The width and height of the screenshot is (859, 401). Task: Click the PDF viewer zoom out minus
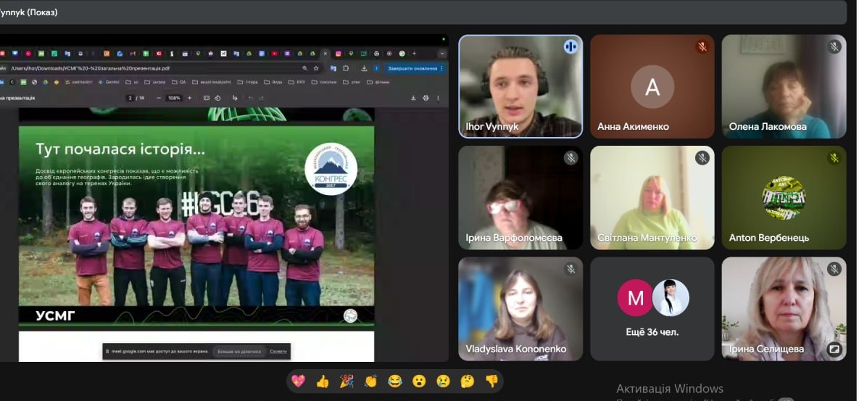[x=159, y=98]
